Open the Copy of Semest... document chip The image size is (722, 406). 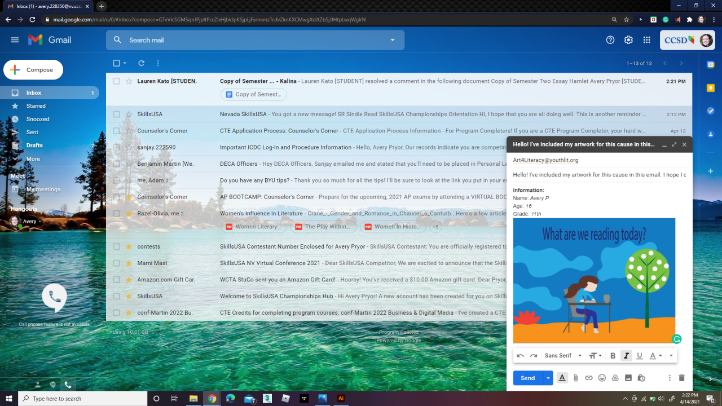click(x=254, y=94)
